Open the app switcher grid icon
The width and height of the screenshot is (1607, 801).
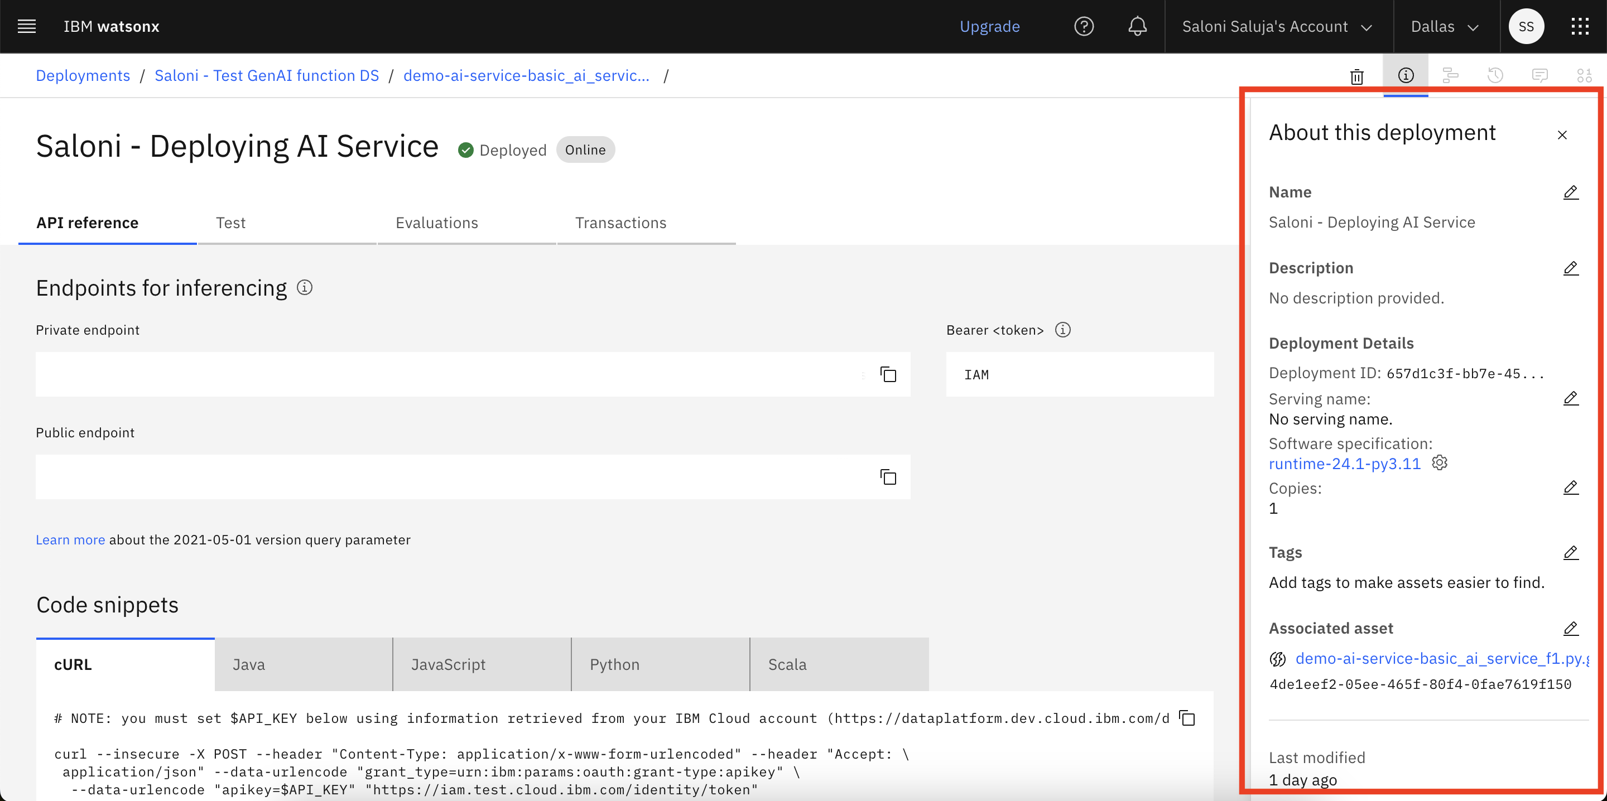pos(1580,26)
